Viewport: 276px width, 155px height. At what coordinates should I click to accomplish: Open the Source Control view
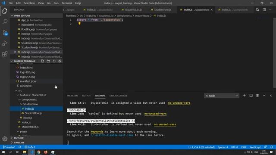pyautogui.click(x=5, y=33)
